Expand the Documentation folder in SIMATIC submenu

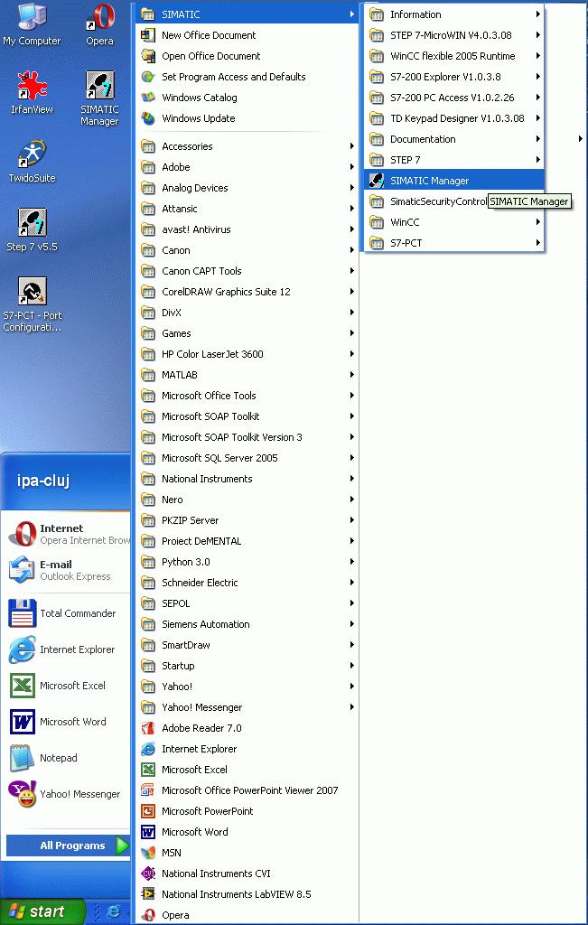pyautogui.click(x=453, y=139)
